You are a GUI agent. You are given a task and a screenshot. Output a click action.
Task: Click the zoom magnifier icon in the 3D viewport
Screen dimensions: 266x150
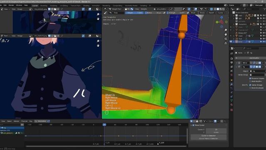point(226,30)
